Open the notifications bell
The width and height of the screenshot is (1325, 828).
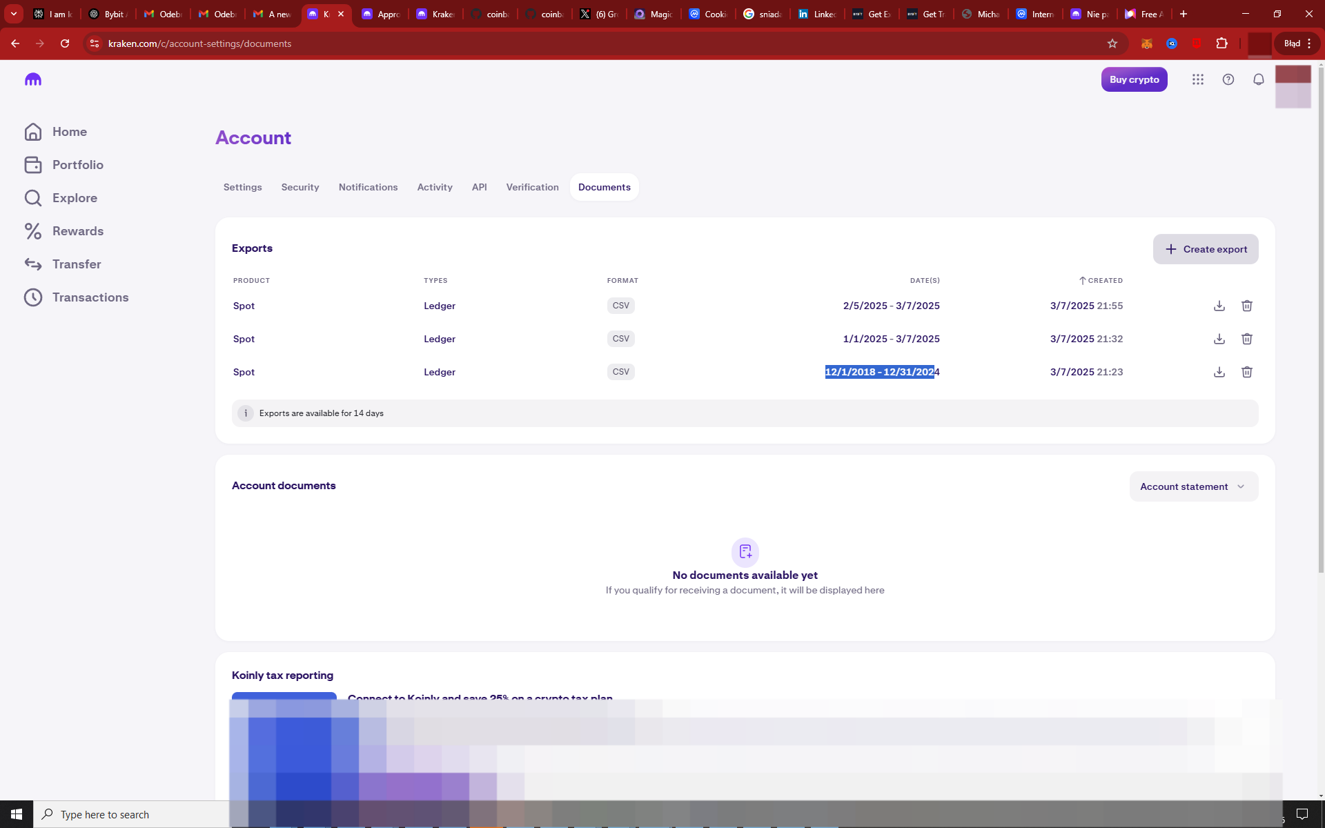[1258, 79]
